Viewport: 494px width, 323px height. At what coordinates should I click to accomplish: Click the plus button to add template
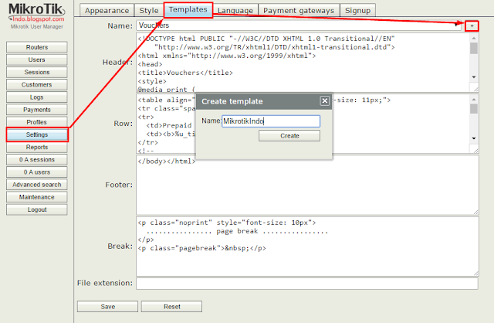pos(472,25)
